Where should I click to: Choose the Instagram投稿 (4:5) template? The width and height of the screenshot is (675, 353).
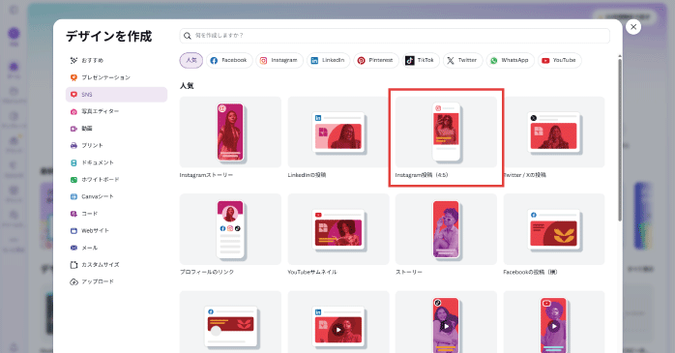[x=446, y=137]
